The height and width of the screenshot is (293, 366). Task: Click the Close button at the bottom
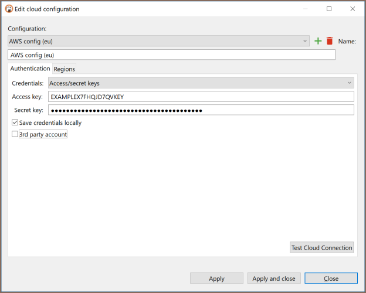tap(331, 278)
